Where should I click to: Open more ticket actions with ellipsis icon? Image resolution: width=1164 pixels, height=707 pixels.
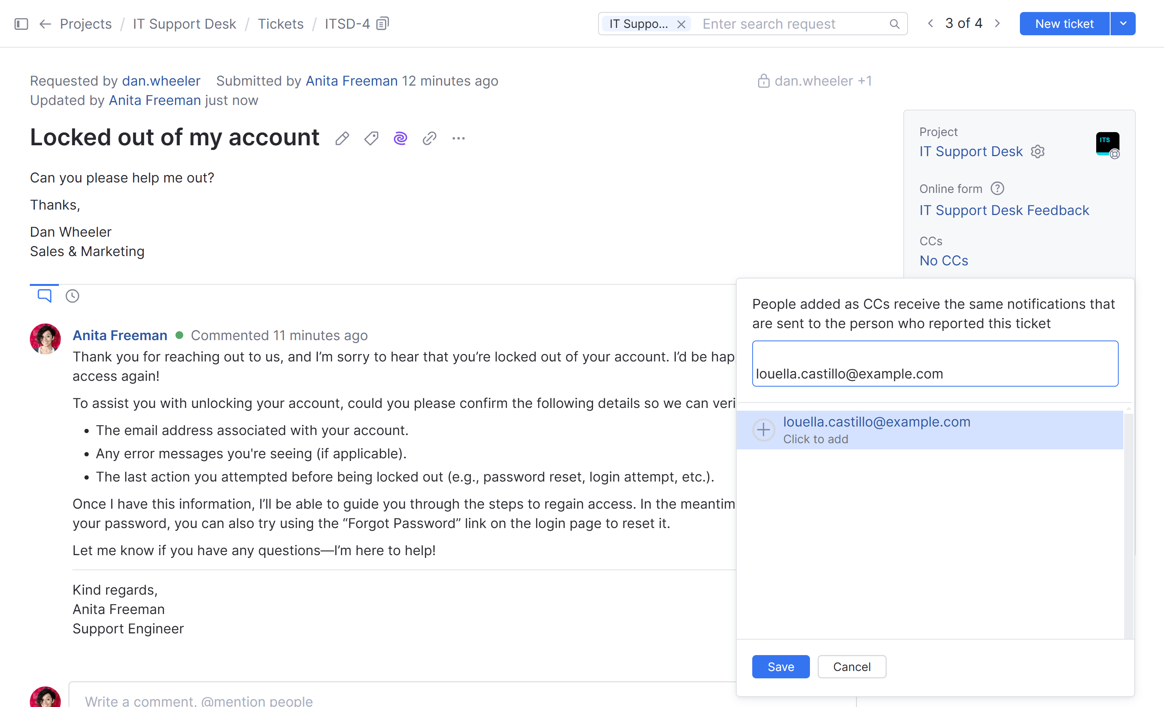point(458,138)
